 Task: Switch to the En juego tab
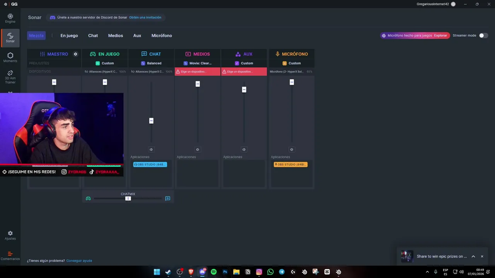[69, 36]
